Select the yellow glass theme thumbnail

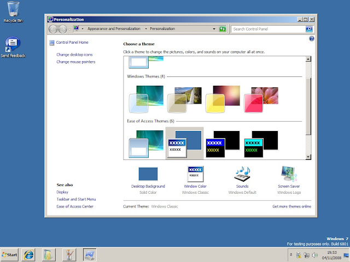223,99
